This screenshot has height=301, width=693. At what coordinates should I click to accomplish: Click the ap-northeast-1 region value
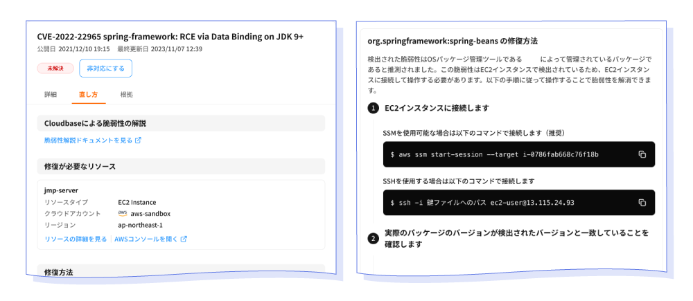point(141,225)
